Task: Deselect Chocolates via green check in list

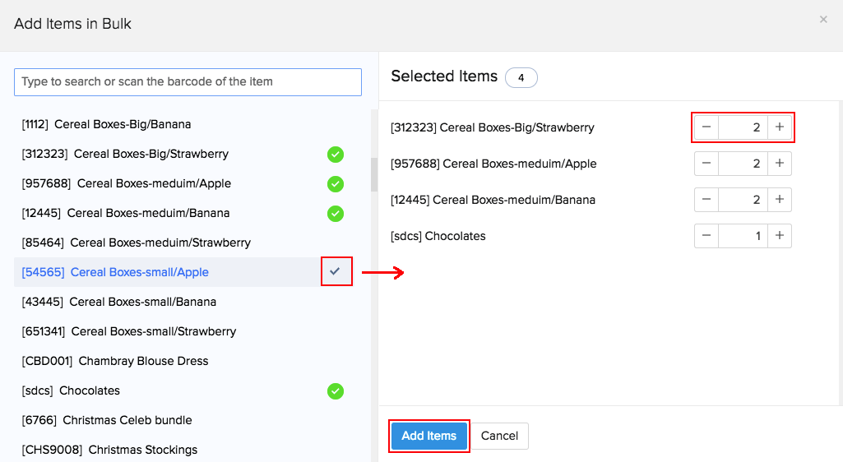Action: coord(336,391)
